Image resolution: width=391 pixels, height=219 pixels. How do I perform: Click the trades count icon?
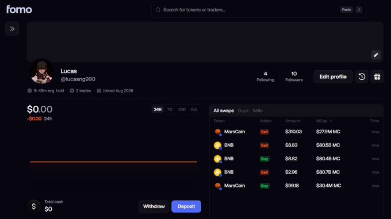point(72,90)
